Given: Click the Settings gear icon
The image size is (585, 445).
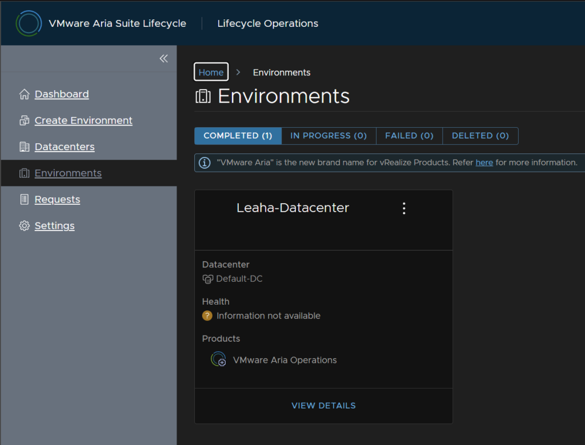Looking at the screenshot, I should coord(24,226).
